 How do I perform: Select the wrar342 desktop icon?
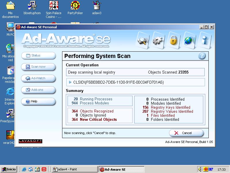[9, 138]
